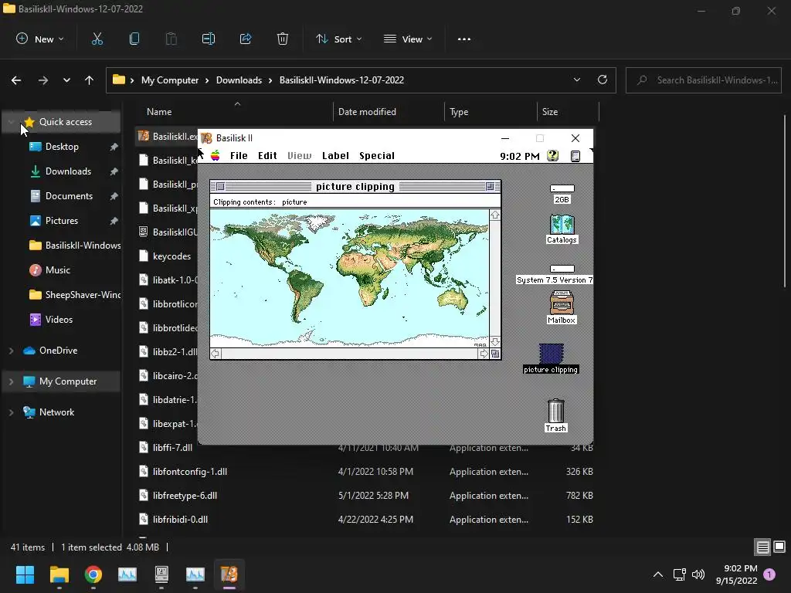The height and width of the screenshot is (593, 791).
Task: Open the File menu in Basilisk II
Action: [239, 156]
